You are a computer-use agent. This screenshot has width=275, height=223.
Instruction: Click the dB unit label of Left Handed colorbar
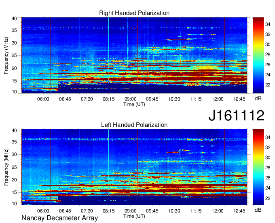(x=258, y=210)
